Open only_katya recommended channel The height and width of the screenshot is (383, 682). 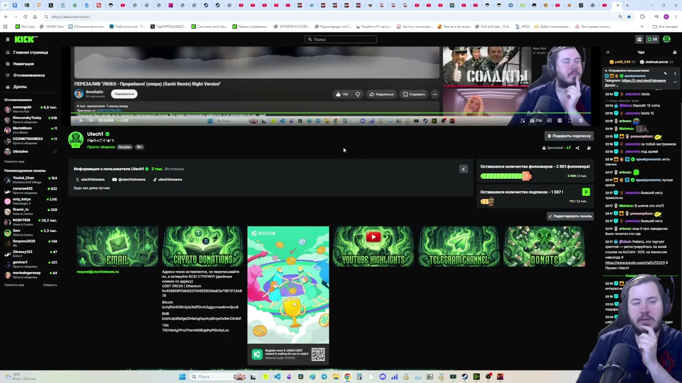30,201
